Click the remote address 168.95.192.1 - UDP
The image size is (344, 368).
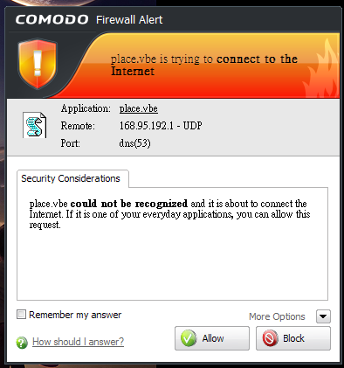(161, 126)
